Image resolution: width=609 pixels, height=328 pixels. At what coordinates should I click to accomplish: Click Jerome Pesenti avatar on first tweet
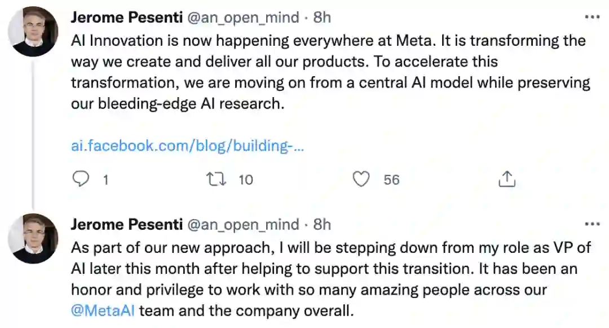[33, 32]
